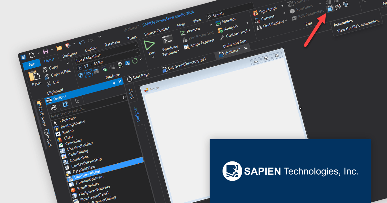Click the Save floppy disk icon
This screenshot has width=387, height=203.
pyautogui.click(x=45, y=51)
